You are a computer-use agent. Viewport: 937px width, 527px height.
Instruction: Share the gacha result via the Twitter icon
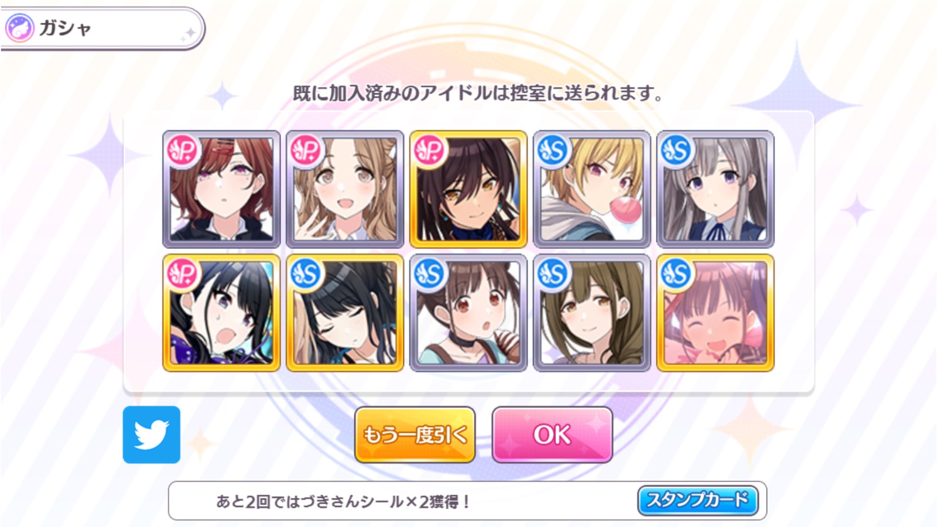[x=152, y=434]
